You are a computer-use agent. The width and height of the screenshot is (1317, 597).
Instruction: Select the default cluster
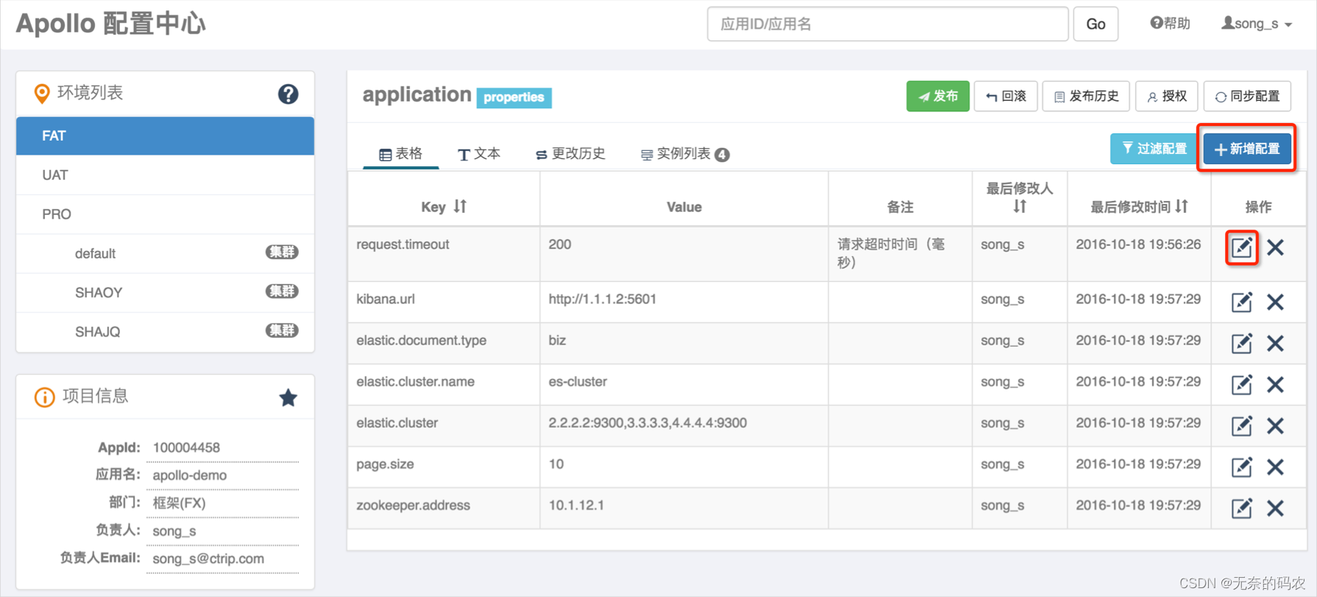(x=165, y=253)
